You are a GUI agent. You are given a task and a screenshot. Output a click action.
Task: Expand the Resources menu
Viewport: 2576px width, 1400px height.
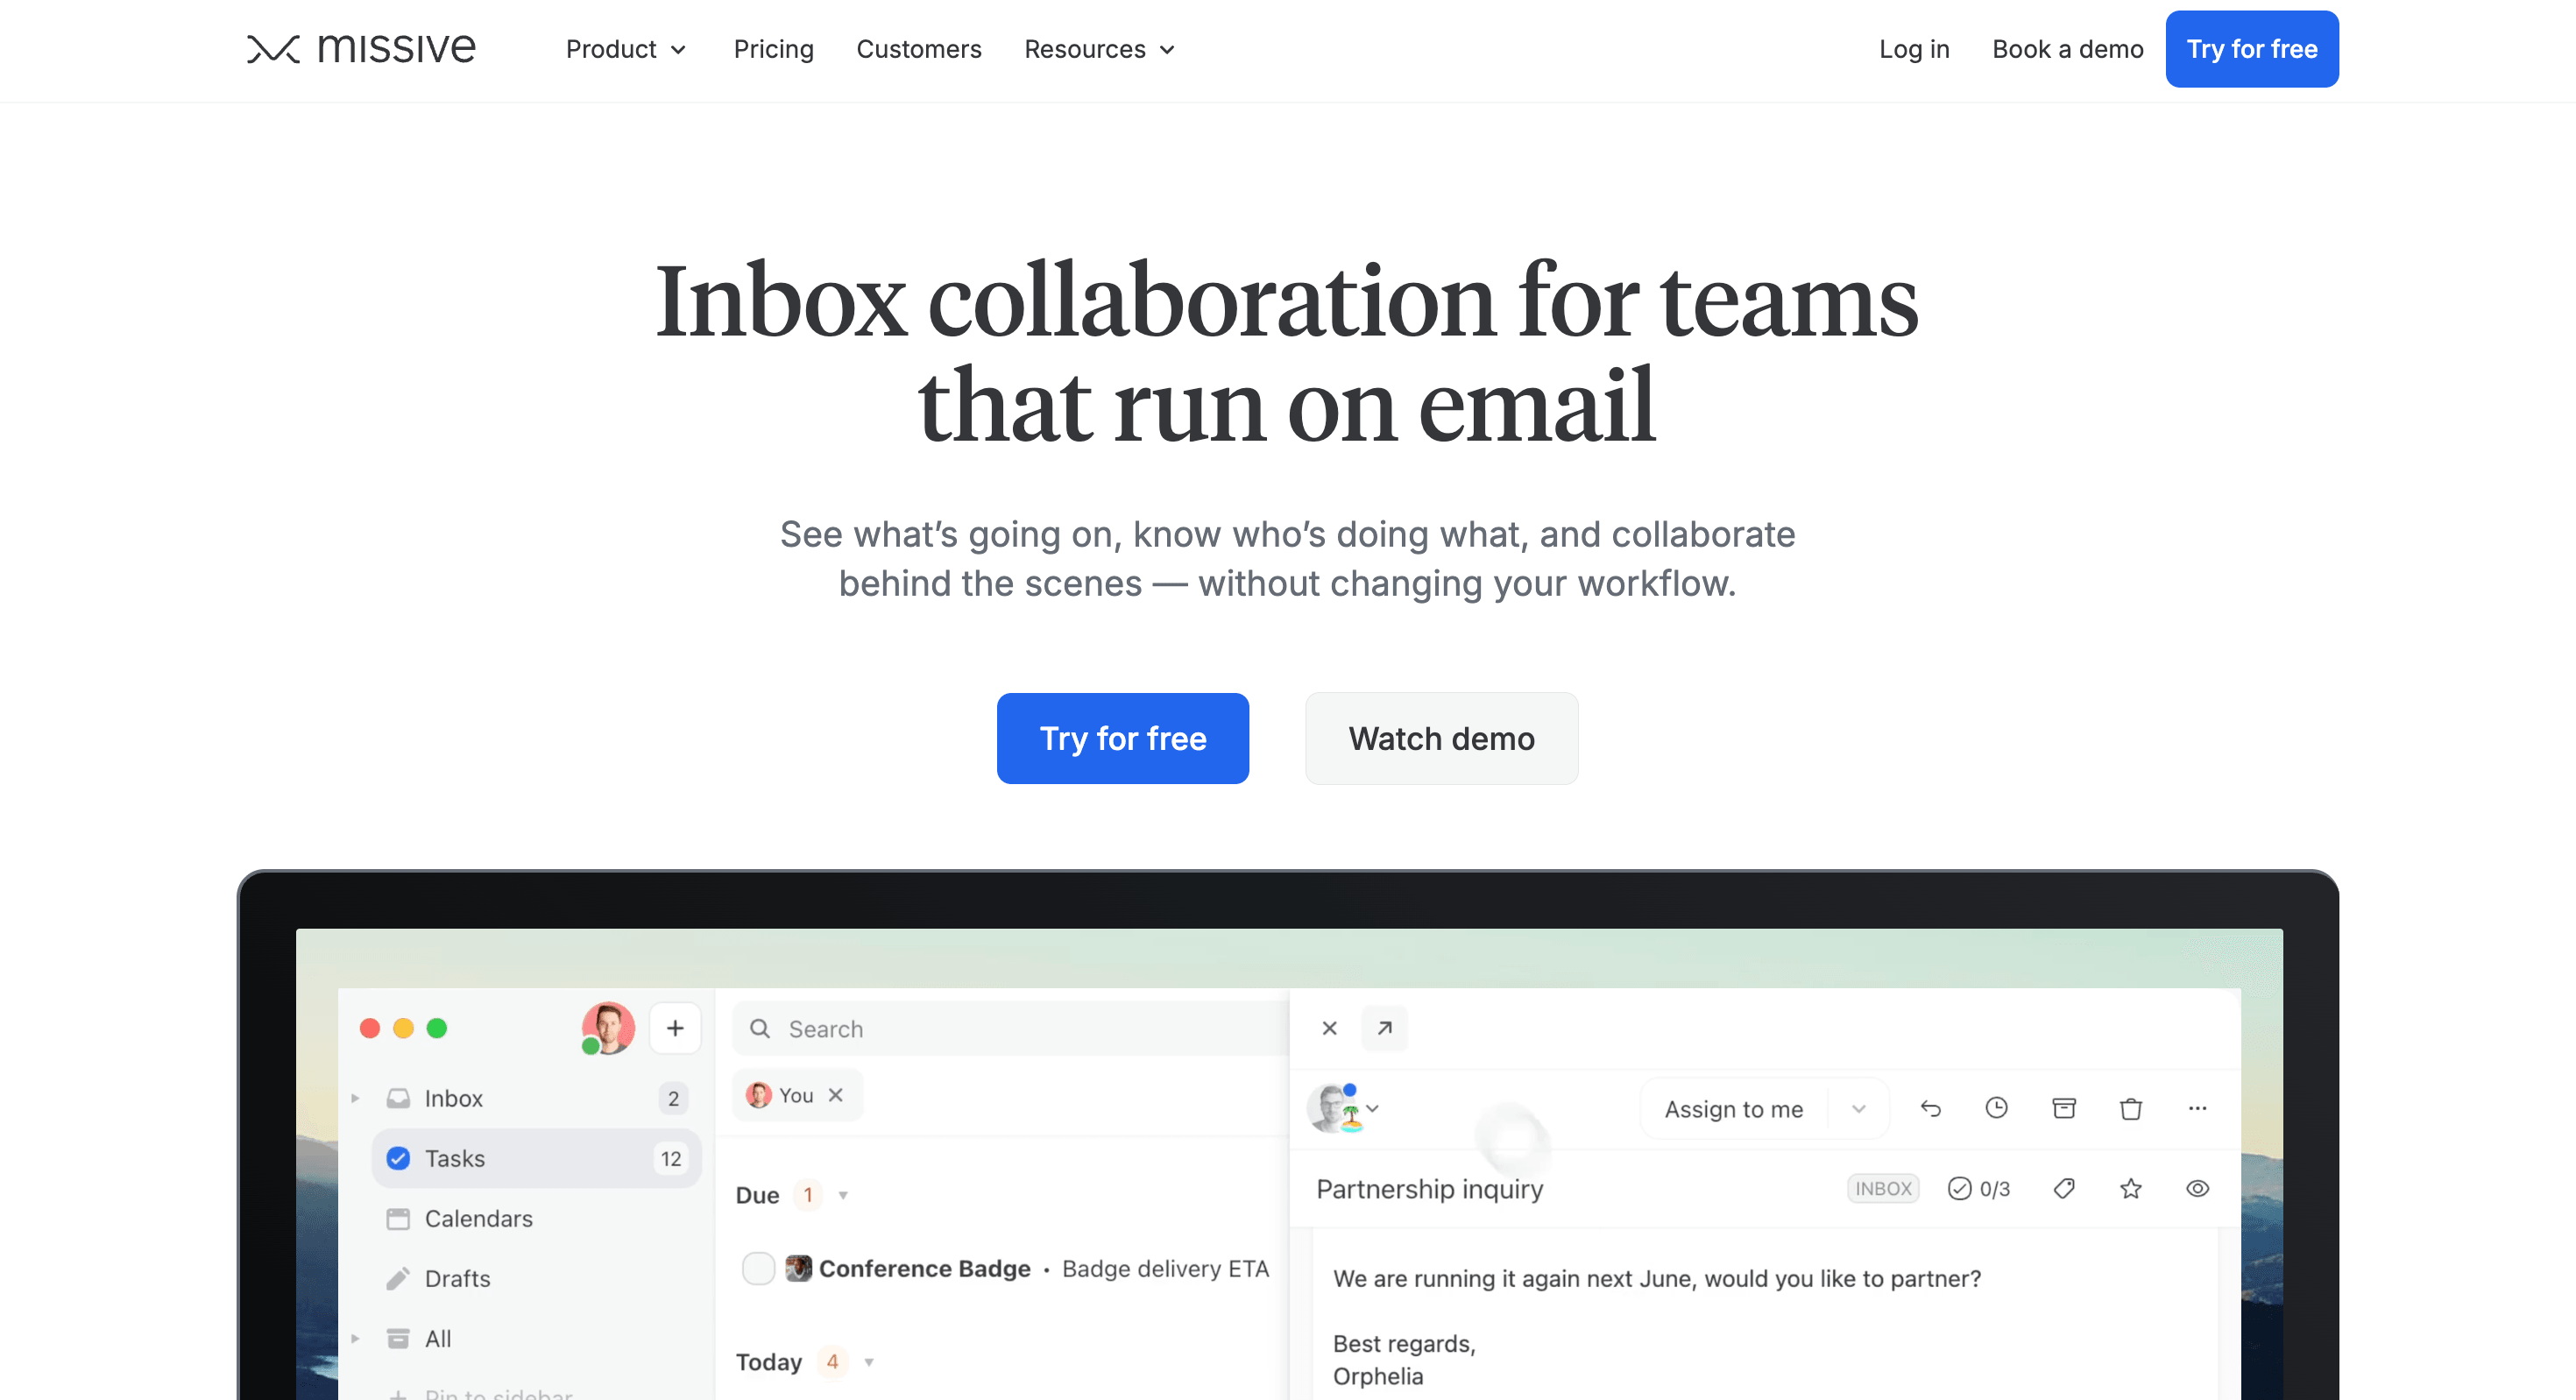point(1099,49)
